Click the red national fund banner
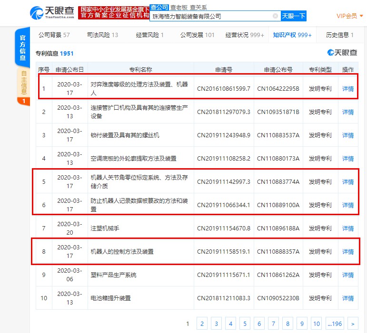The height and width of the screenshot is (333, 367). click(x=114, y=13)
